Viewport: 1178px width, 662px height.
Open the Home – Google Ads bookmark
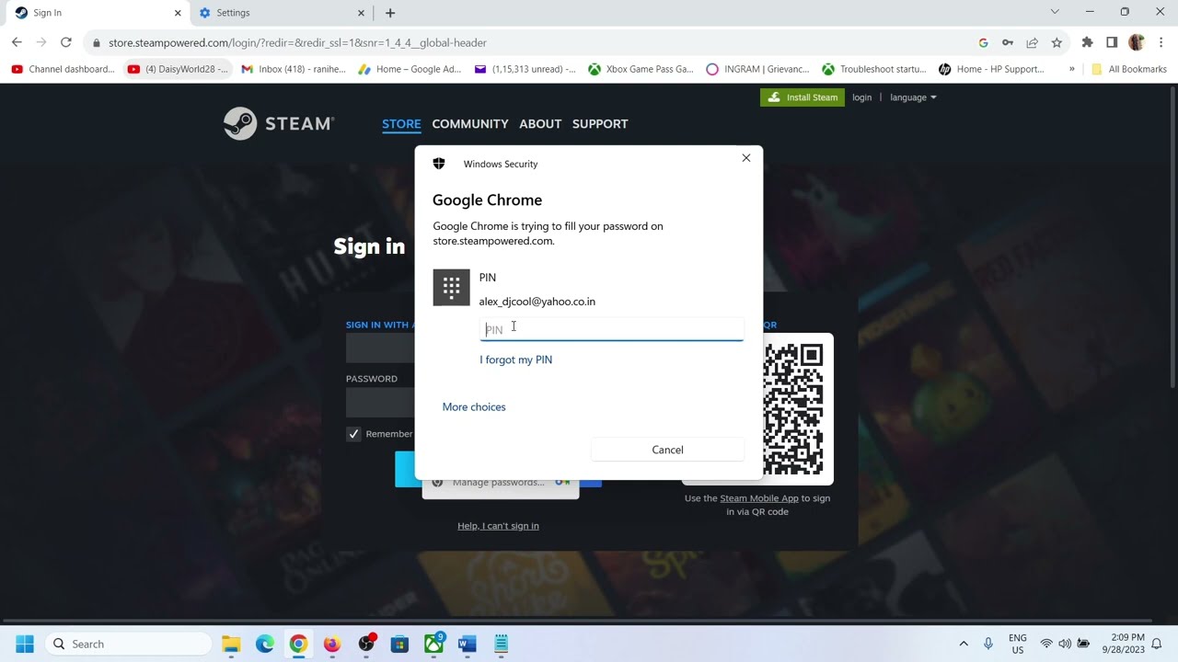point(410,69)
